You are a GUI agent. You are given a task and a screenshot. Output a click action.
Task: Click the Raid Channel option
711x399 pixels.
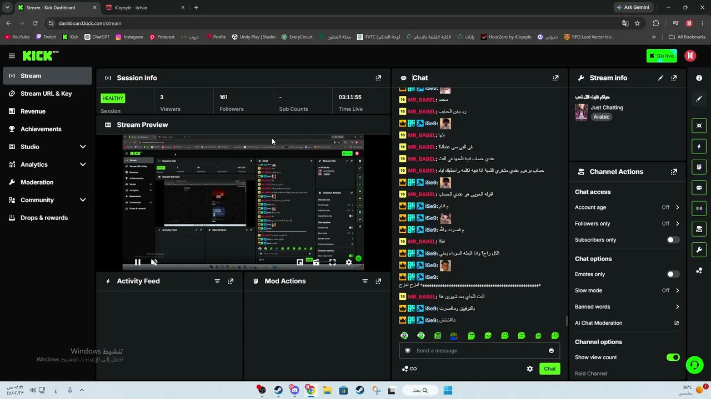point(591,374)
